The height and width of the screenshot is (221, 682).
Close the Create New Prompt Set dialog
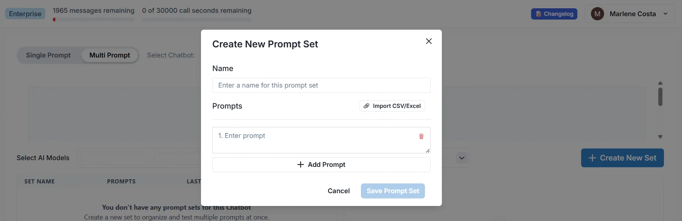[429, 41]
